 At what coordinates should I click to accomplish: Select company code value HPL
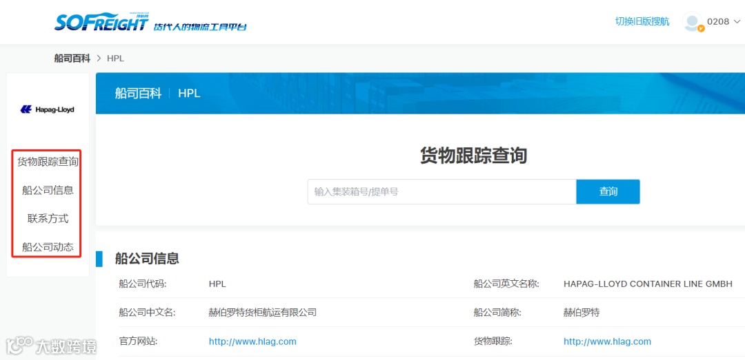click(217, 284)
